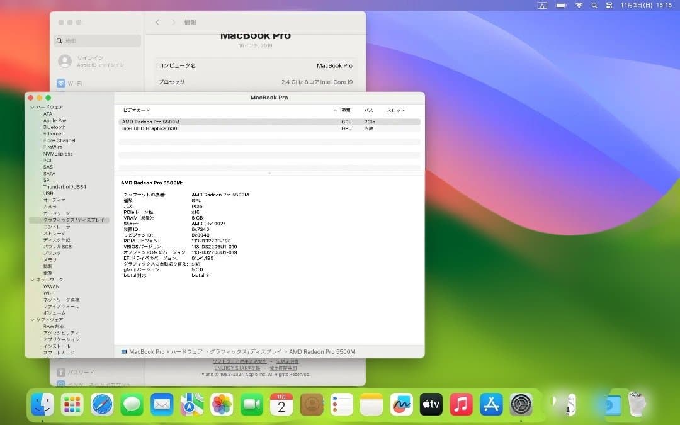680x425 pixels.
Task: Open the App Store from the Dock
Action: click(x=491, y=405)
